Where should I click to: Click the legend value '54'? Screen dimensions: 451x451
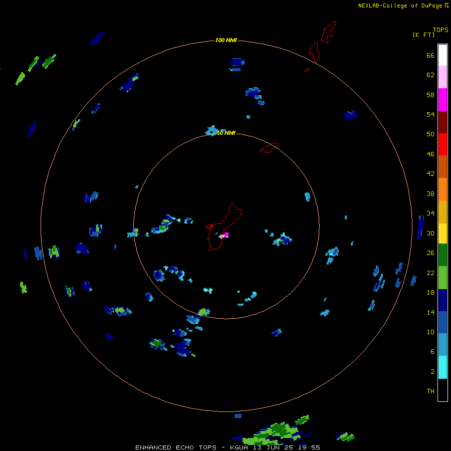pyautogui.click(x=430, y=114)
